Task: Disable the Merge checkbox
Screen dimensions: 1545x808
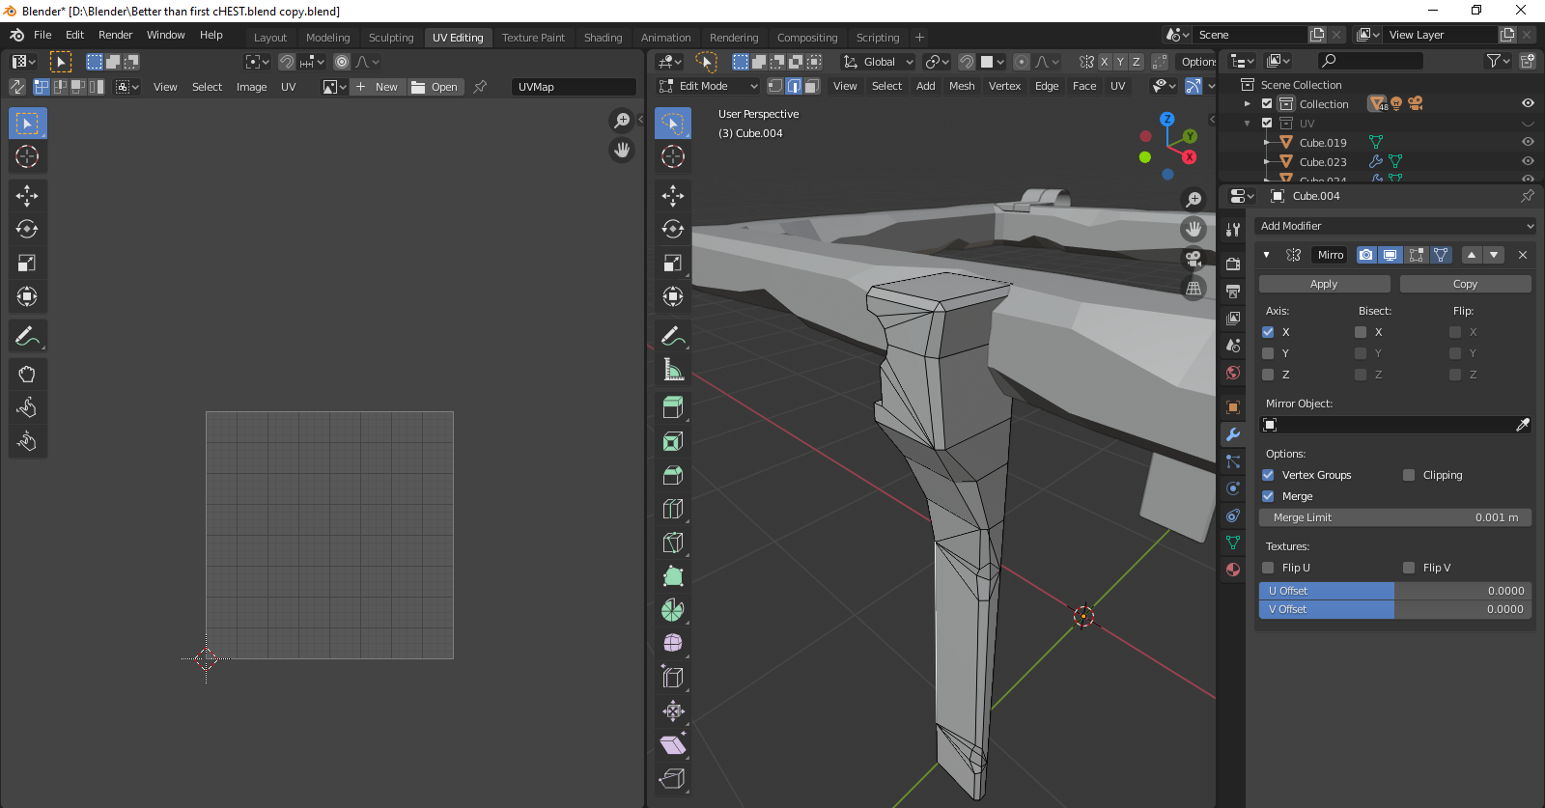Action: [x=1268, y=496]
